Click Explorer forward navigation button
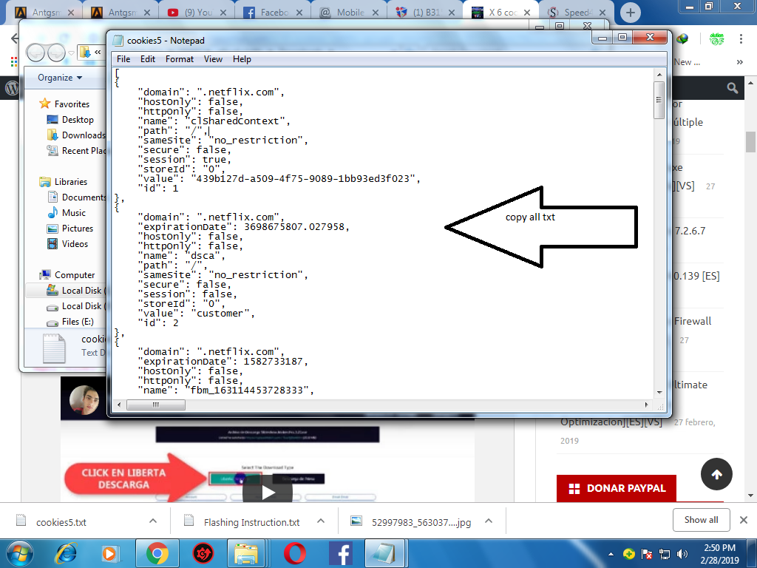This screenshot has width=757, height=568. [x=56, y=53]
